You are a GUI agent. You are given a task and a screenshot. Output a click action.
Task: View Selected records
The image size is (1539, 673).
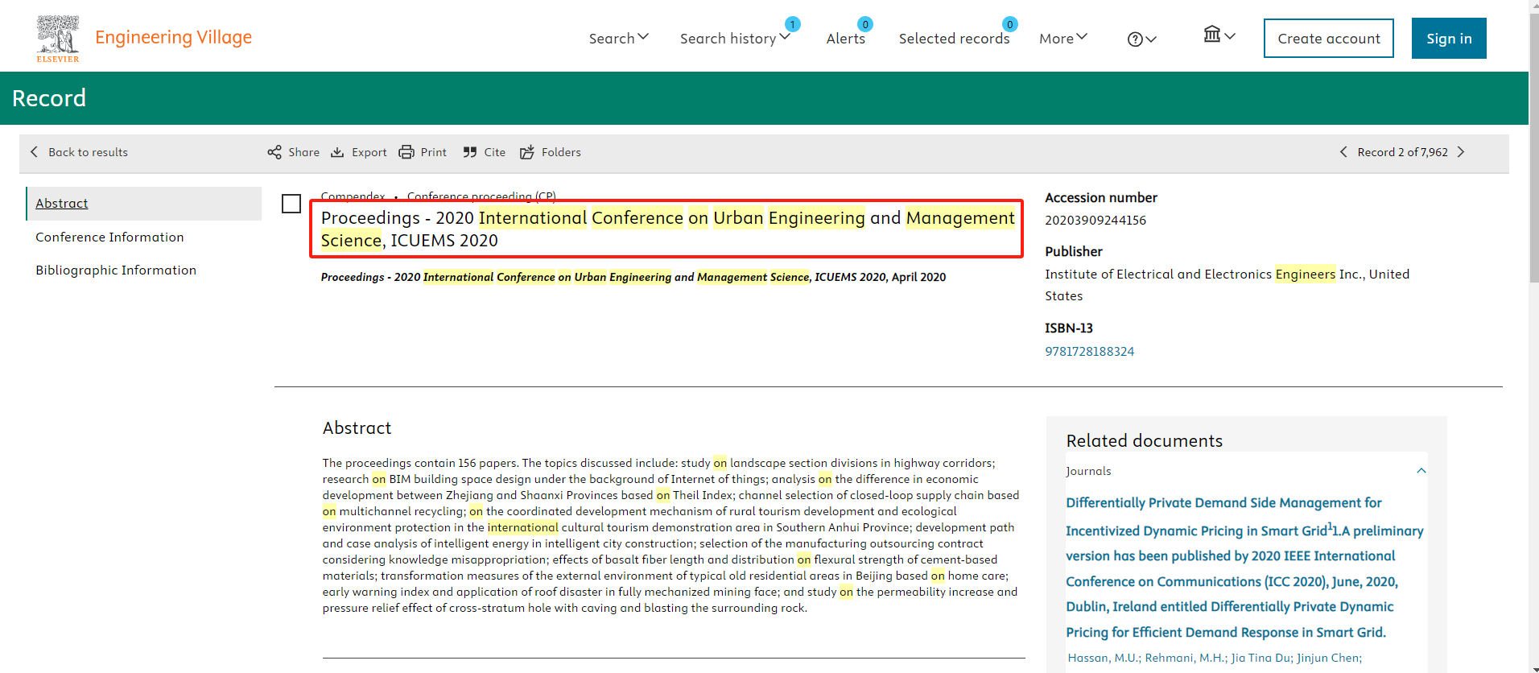(954, 38)
